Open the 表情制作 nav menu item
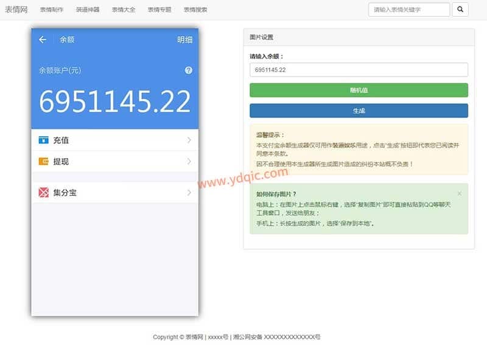Image resolution: width=487 pixels, height=357 pixels. coord(52,10)
